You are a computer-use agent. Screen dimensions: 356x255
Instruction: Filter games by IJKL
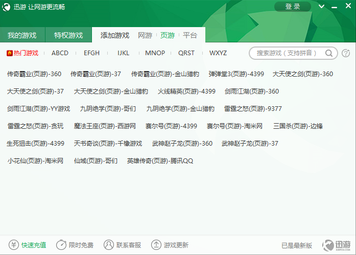123,53
